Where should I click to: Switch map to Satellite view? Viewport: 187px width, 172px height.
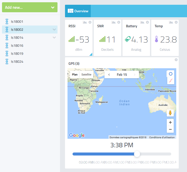coord(86,74)
